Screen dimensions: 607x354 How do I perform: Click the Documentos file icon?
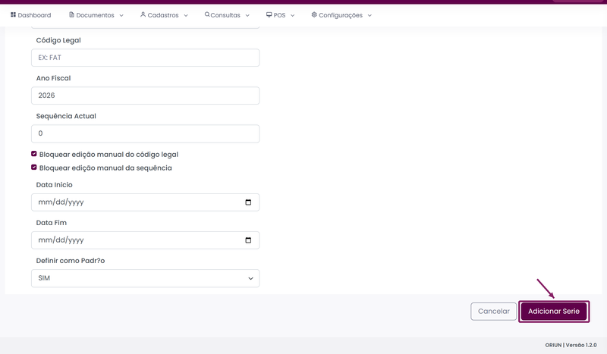71,14
